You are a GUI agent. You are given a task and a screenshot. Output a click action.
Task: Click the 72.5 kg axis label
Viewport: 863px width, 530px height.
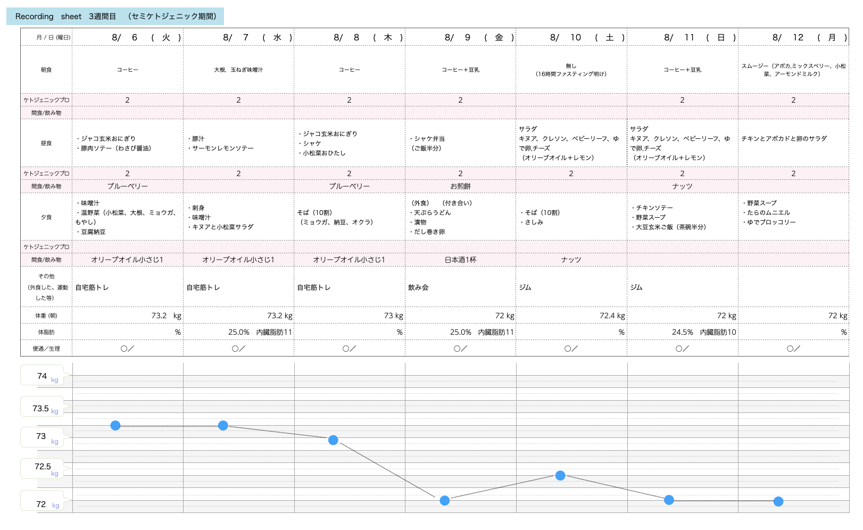pyautogui.click(x=43, y=467)
